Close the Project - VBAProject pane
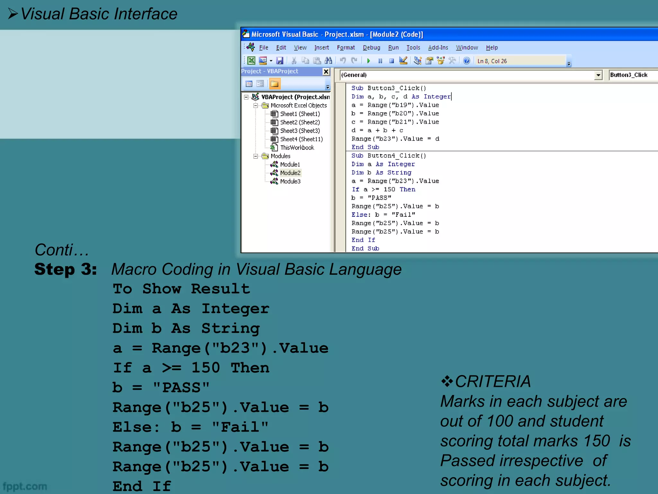 click(x=326, y=71)
